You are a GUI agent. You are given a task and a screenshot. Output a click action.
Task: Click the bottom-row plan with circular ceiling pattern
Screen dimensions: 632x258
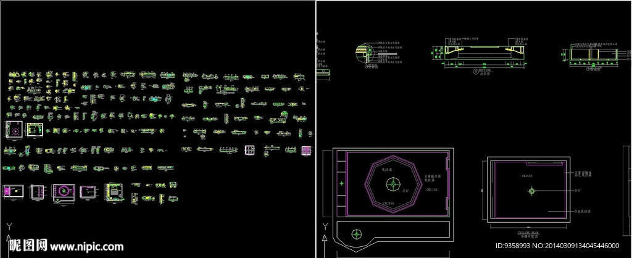(x=64, y=192)
